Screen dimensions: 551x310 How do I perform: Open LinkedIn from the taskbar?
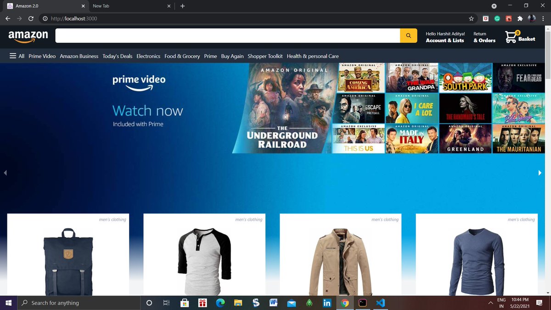(x=327, y=303)
